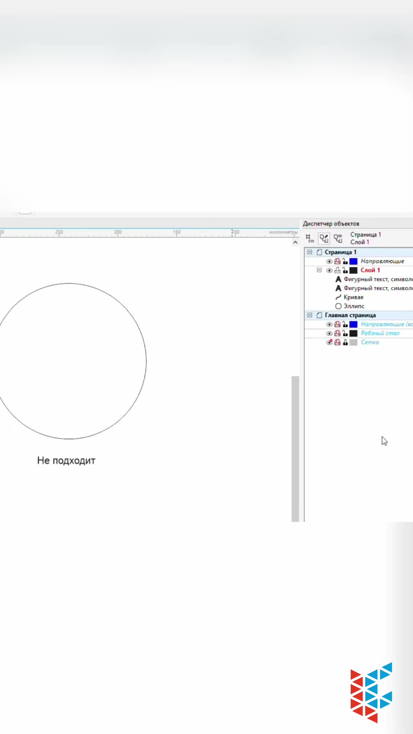Screen dimensions: 413x734
Task: Click the circle outline on the canvas
Action: point(146,361)
